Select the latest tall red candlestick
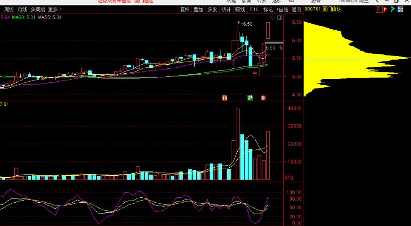Image resolution: width=411 pixels, height=226 pixels. (268, 31)
